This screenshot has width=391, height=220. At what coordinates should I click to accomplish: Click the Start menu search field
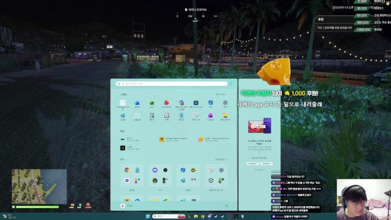tap(171, 83)
